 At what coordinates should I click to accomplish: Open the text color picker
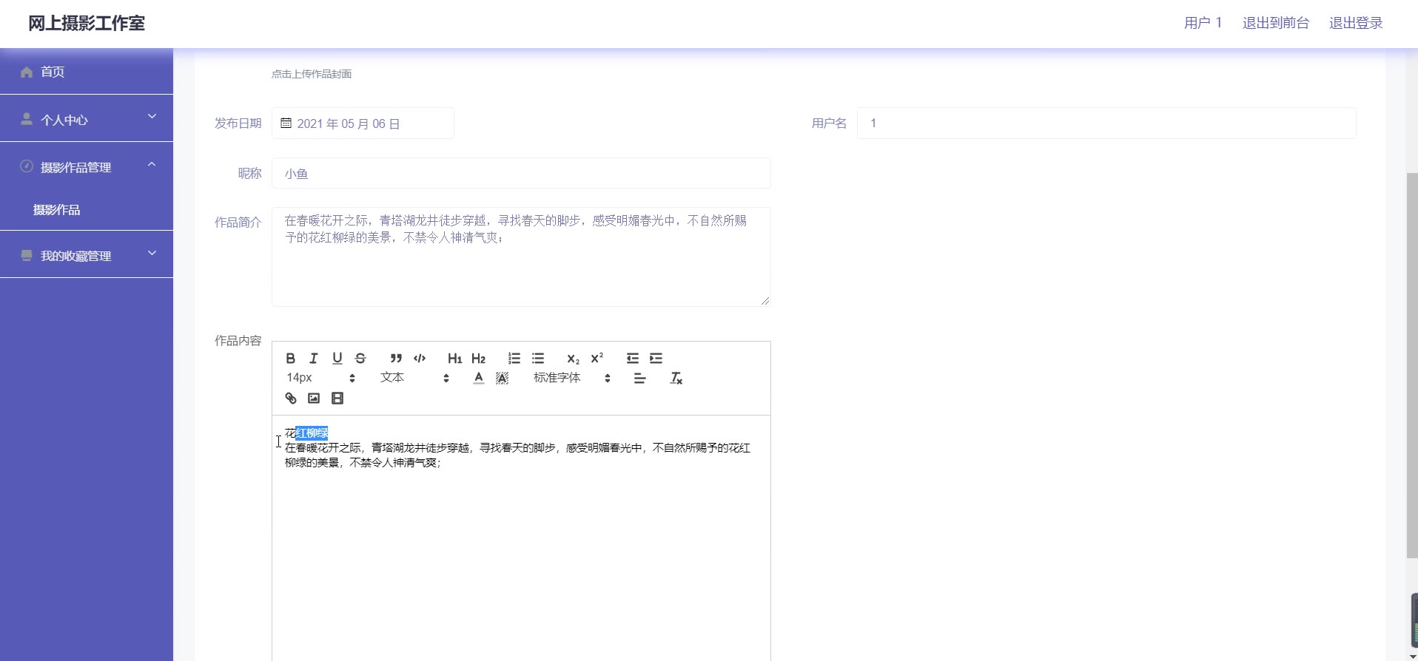(479, 379)
